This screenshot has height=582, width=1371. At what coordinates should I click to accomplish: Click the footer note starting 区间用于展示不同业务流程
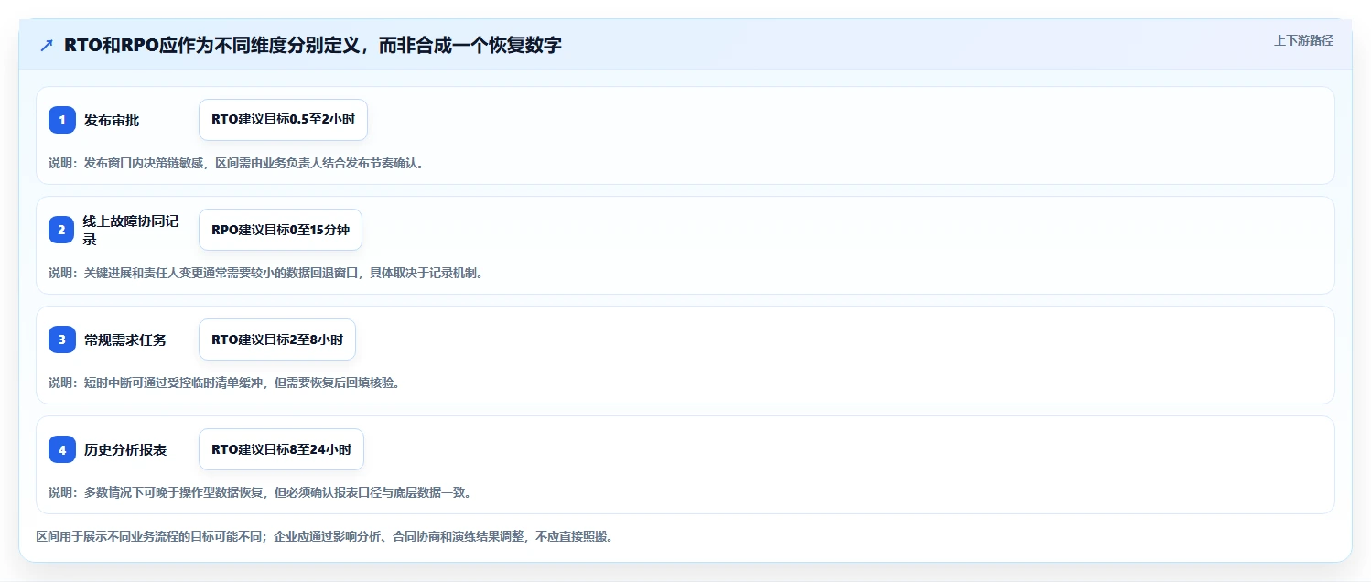click(324, 536)
